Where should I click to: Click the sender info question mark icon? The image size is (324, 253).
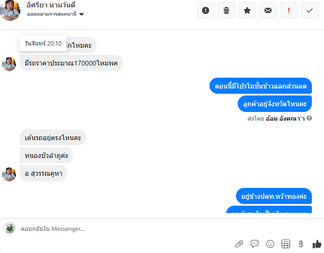pos(309,118)
